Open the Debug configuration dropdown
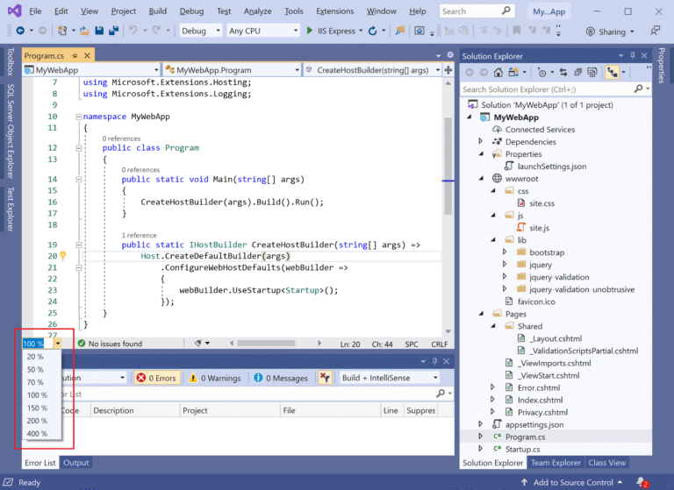674x490 pixels. 201,31
